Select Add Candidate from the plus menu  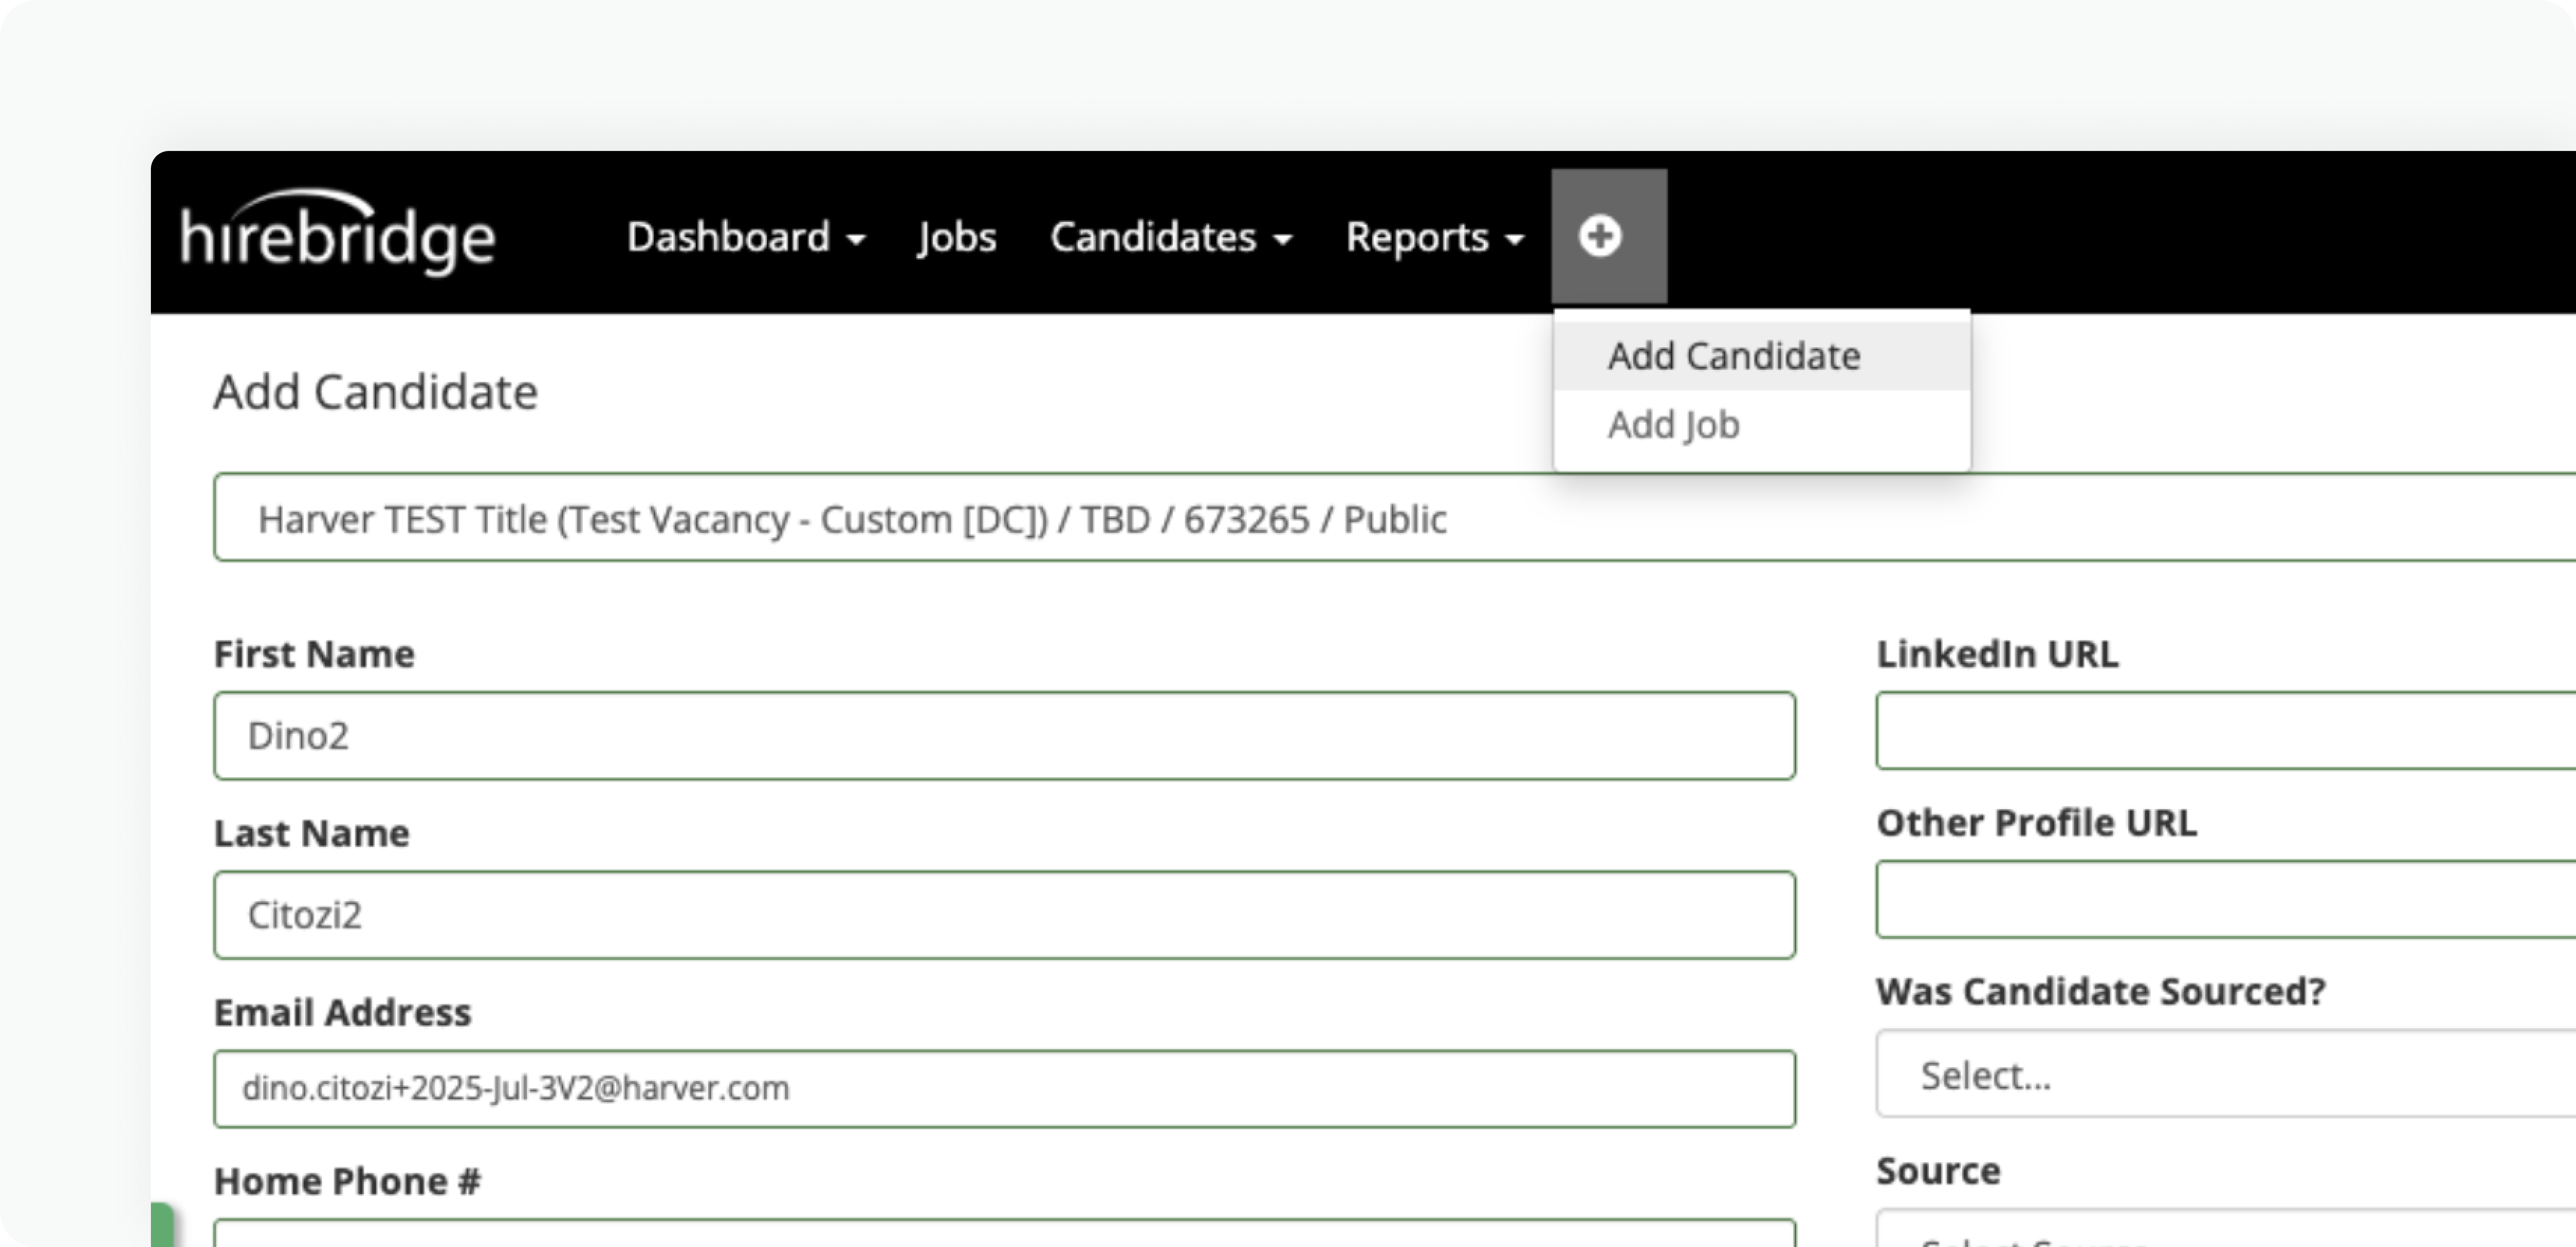coord(1733,355)
